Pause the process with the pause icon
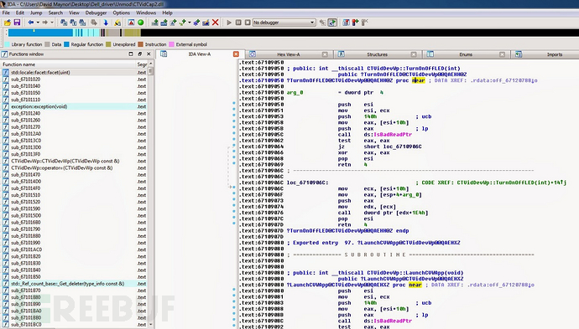Screen dimensions: 579x329 pos(238,23)
